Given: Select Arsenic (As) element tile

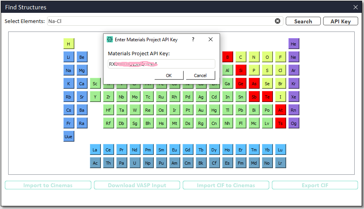Looking at the screenshot, I should [x=254, y=84].
